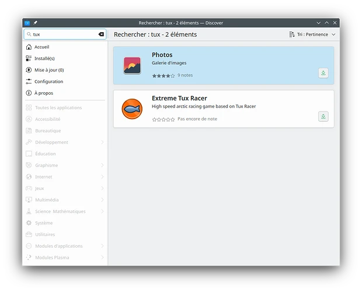This screenshot has height=292, width=362.
Task: Open the Extreme Tux Racer title
Action: (x=179, y=98)
